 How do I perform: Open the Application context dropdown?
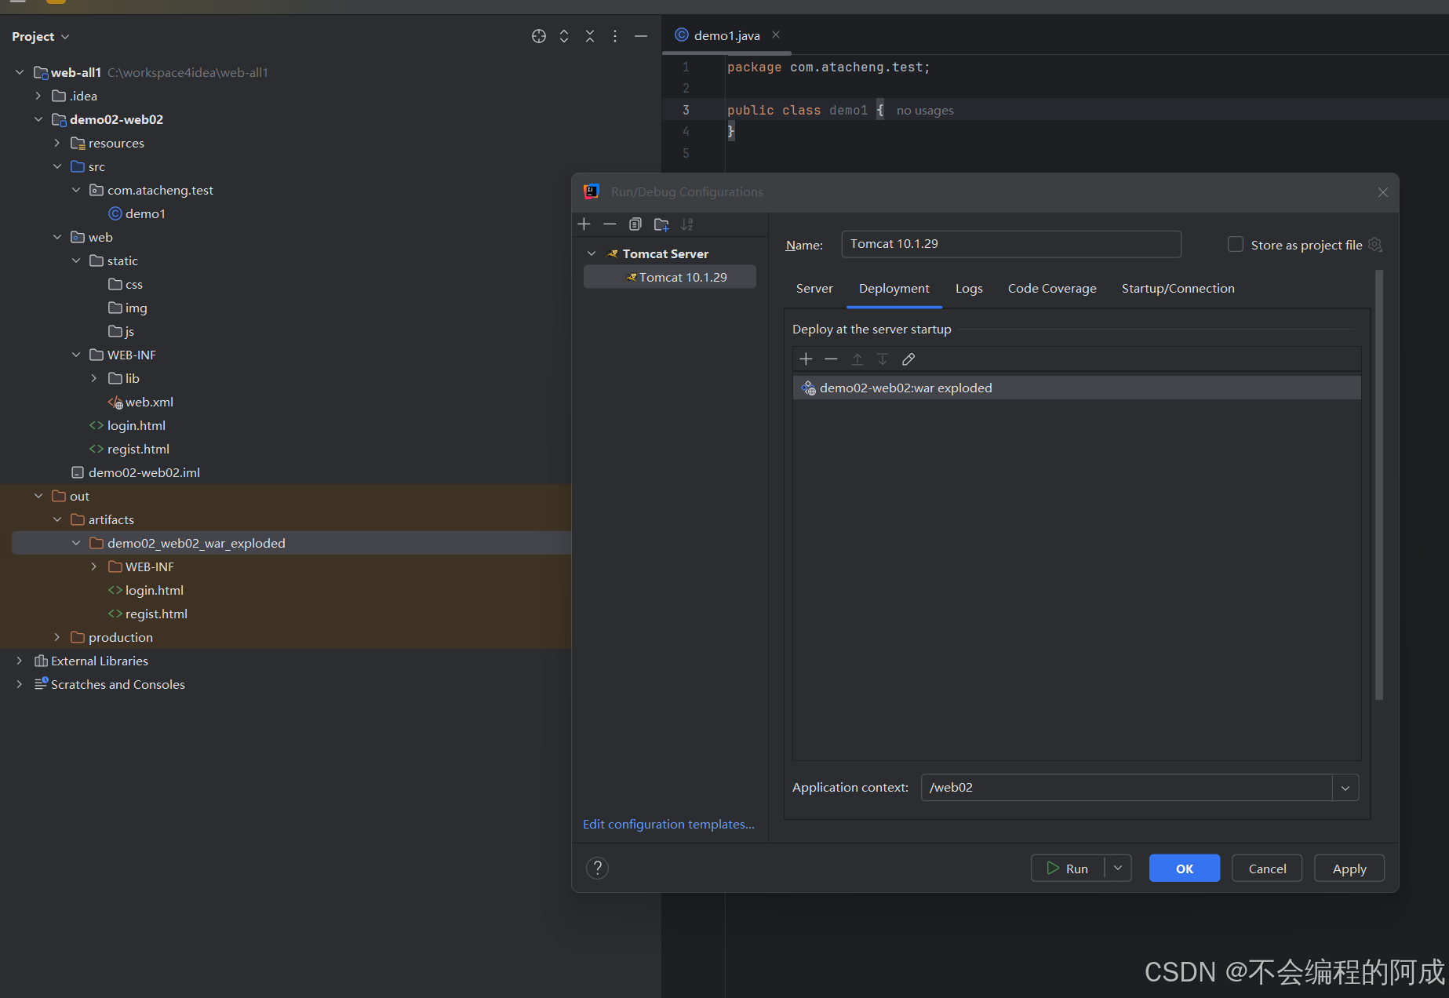tap(1345, 788)
